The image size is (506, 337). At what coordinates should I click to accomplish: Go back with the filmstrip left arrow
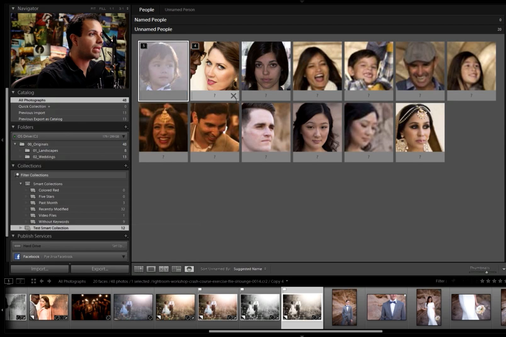(x=41, y=281)
